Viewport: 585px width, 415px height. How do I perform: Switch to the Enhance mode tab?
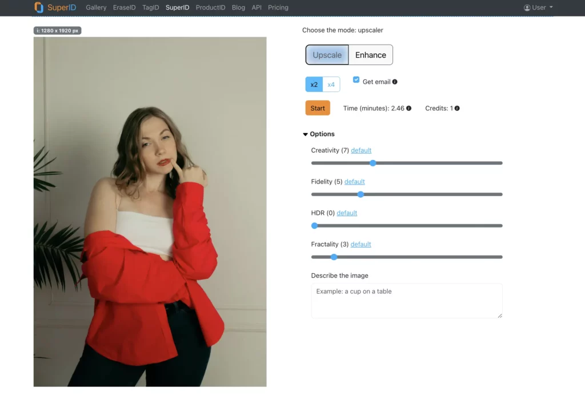pyautogui.click(x=370, y=55)
